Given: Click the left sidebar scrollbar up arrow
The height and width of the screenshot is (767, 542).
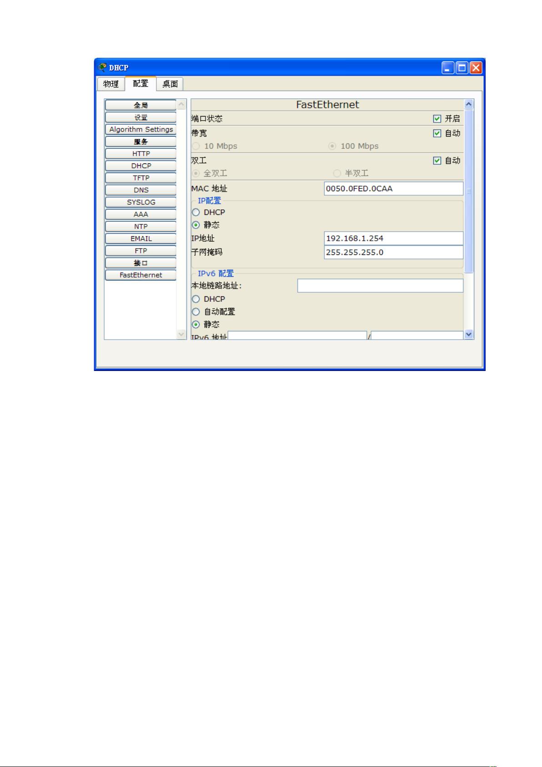Looking at the screenshot, I should pos(181,104).
